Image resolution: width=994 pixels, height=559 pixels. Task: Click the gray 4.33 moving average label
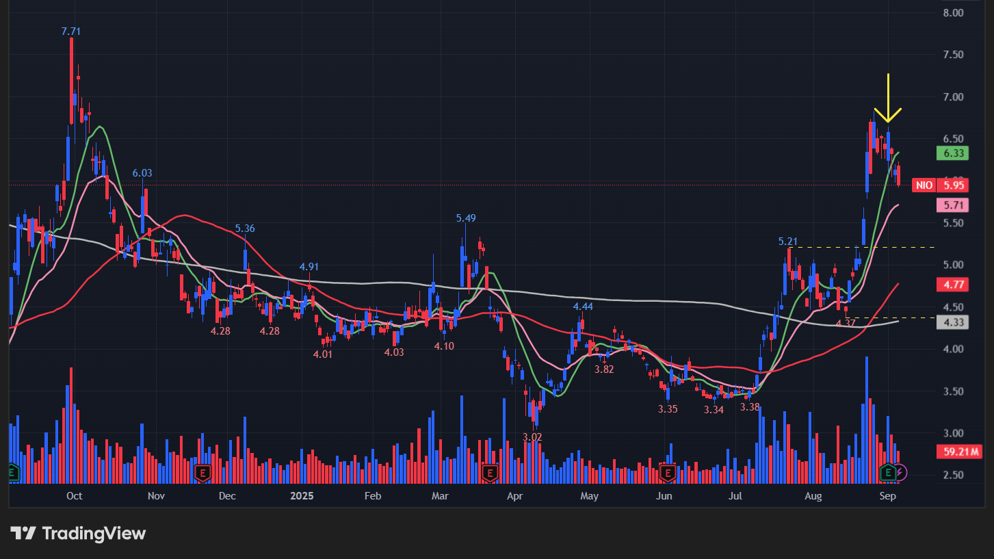coord(954,322)
